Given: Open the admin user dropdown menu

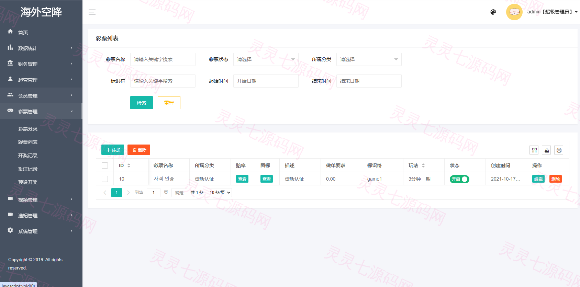Looking at the screenshot, I should point(552,12).
